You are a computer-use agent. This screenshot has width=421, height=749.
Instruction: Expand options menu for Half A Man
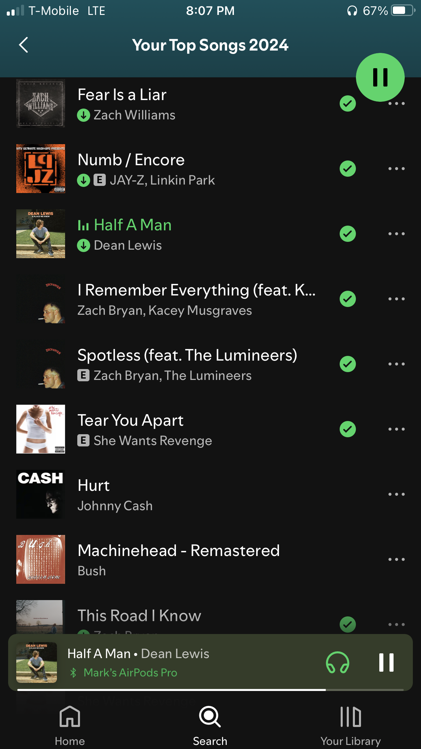point(396,234)
